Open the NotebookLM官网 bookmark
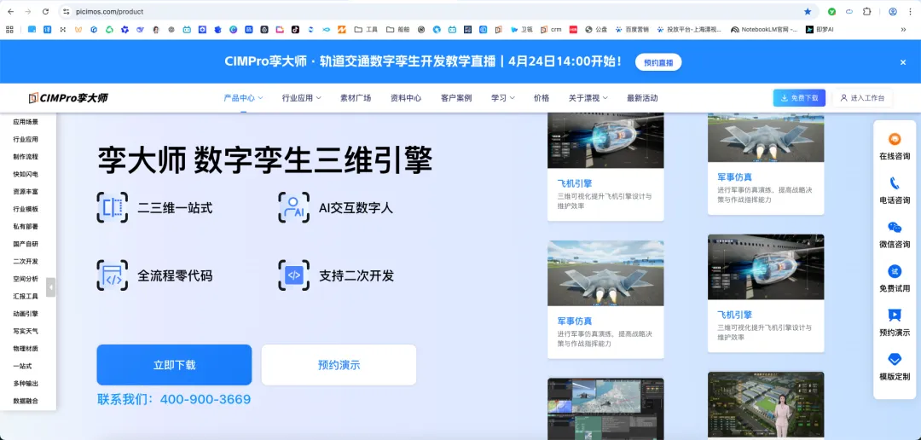The image size is (921, 440). [x=764, y=29]
